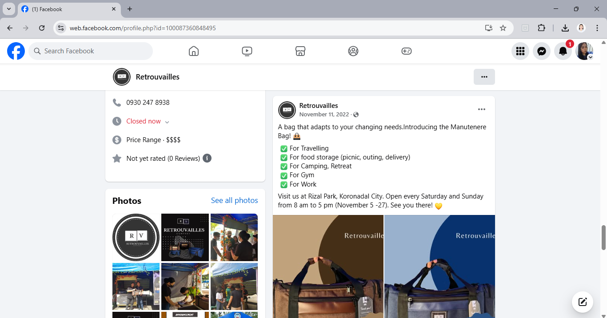Close the Facebook tab
The height and width of the screenshot is (318, 607).
[x=114, y=9]
